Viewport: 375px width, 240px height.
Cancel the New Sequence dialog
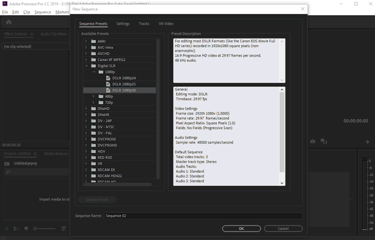(283, 229)
